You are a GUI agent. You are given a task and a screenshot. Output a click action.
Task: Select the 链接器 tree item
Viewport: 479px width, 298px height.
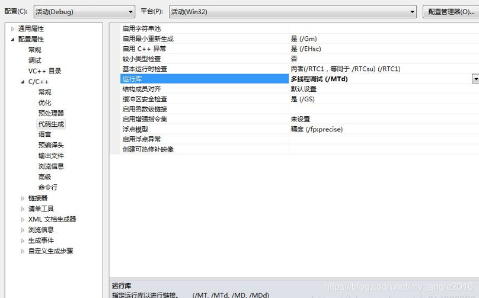tap(38, 198)
